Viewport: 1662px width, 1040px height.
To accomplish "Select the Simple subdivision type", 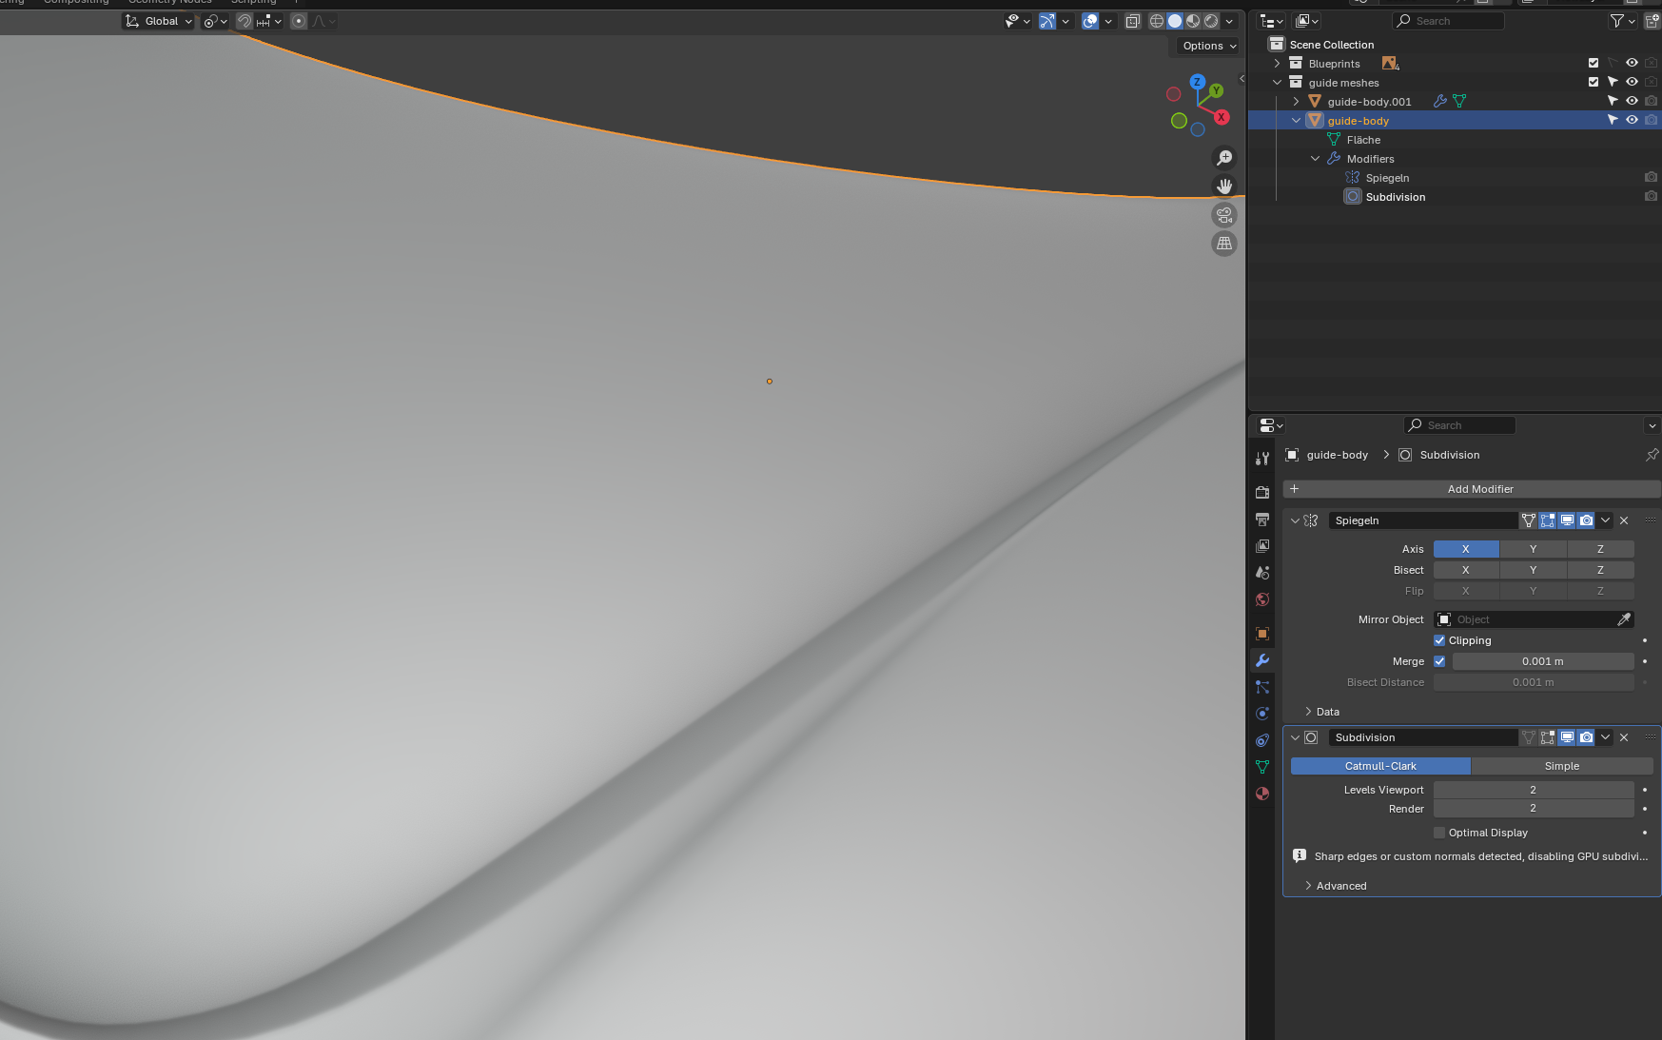I will point(1561,766).
